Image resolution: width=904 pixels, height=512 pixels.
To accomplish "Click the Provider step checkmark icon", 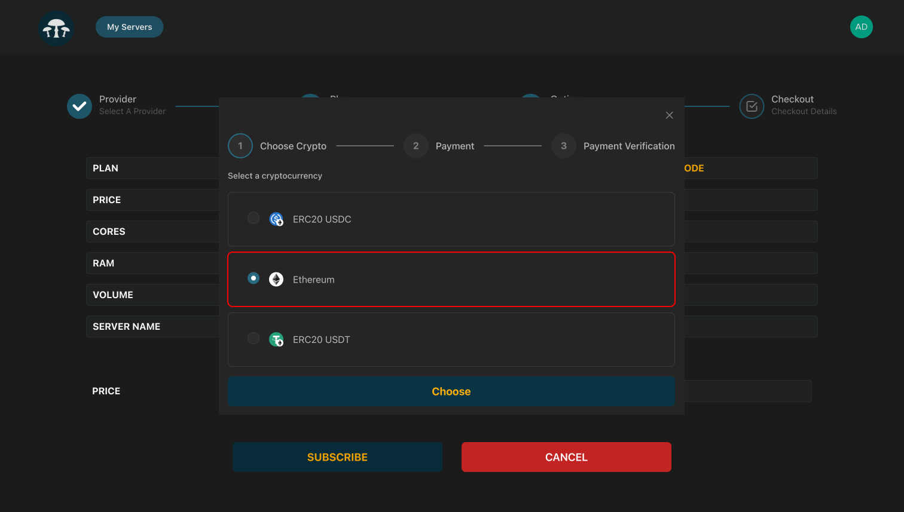I will tap(80, 106).
